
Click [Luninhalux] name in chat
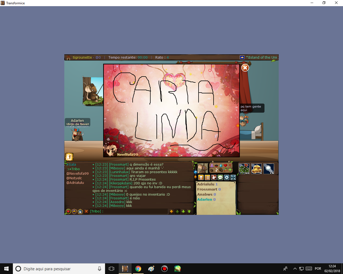pos(120,172)
